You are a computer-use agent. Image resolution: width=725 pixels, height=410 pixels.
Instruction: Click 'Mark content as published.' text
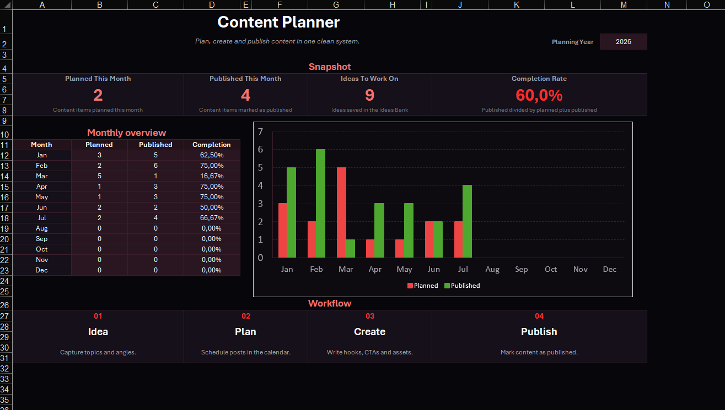point(539,352)
